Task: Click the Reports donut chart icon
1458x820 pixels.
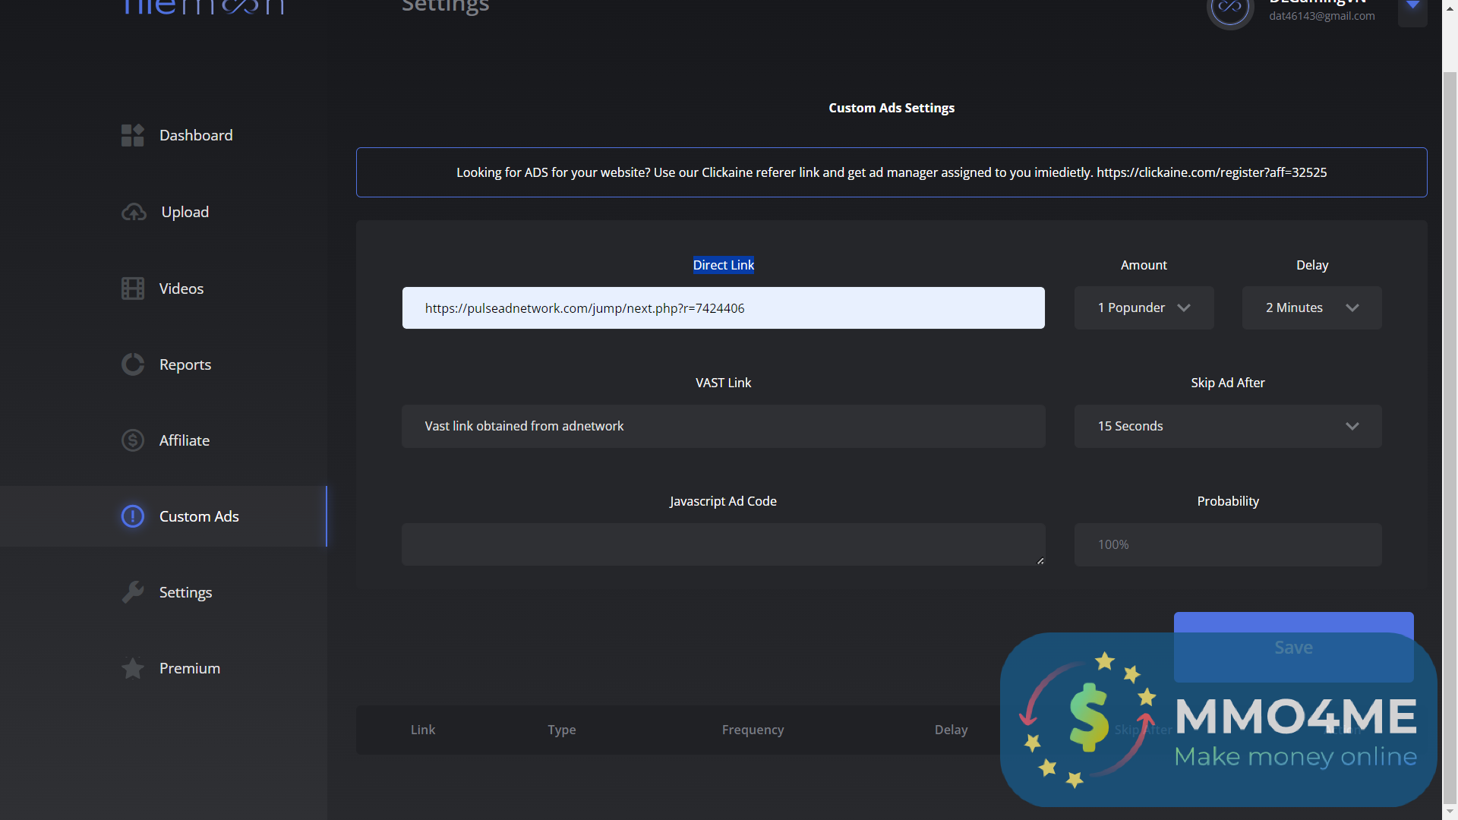Action: tap(132, 364)
